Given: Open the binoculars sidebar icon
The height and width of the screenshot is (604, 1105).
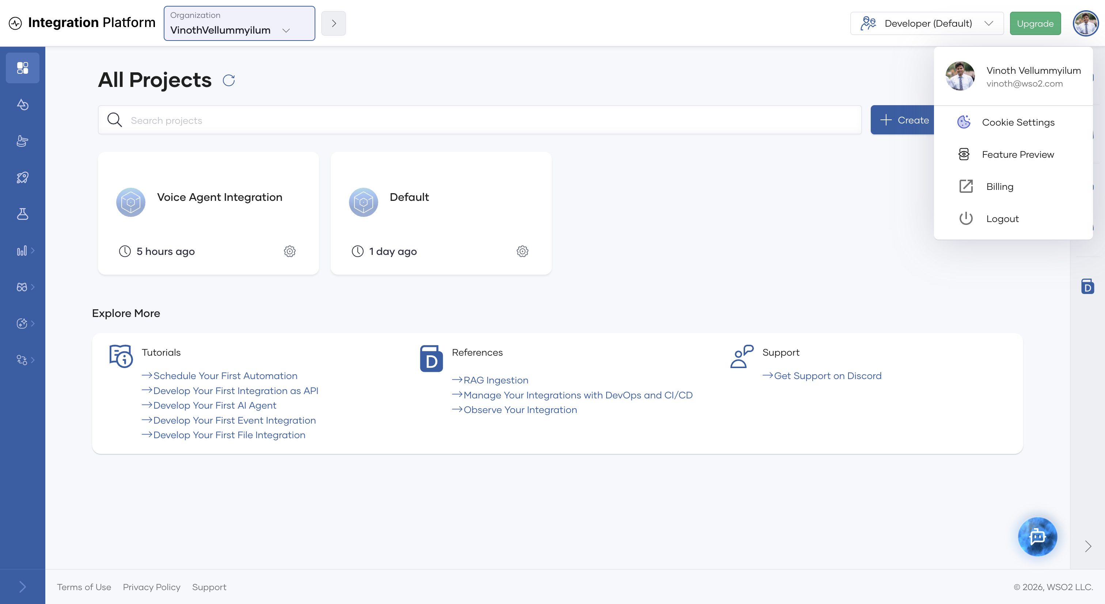Looking at the screenshot, I should [x=22, y=287].
